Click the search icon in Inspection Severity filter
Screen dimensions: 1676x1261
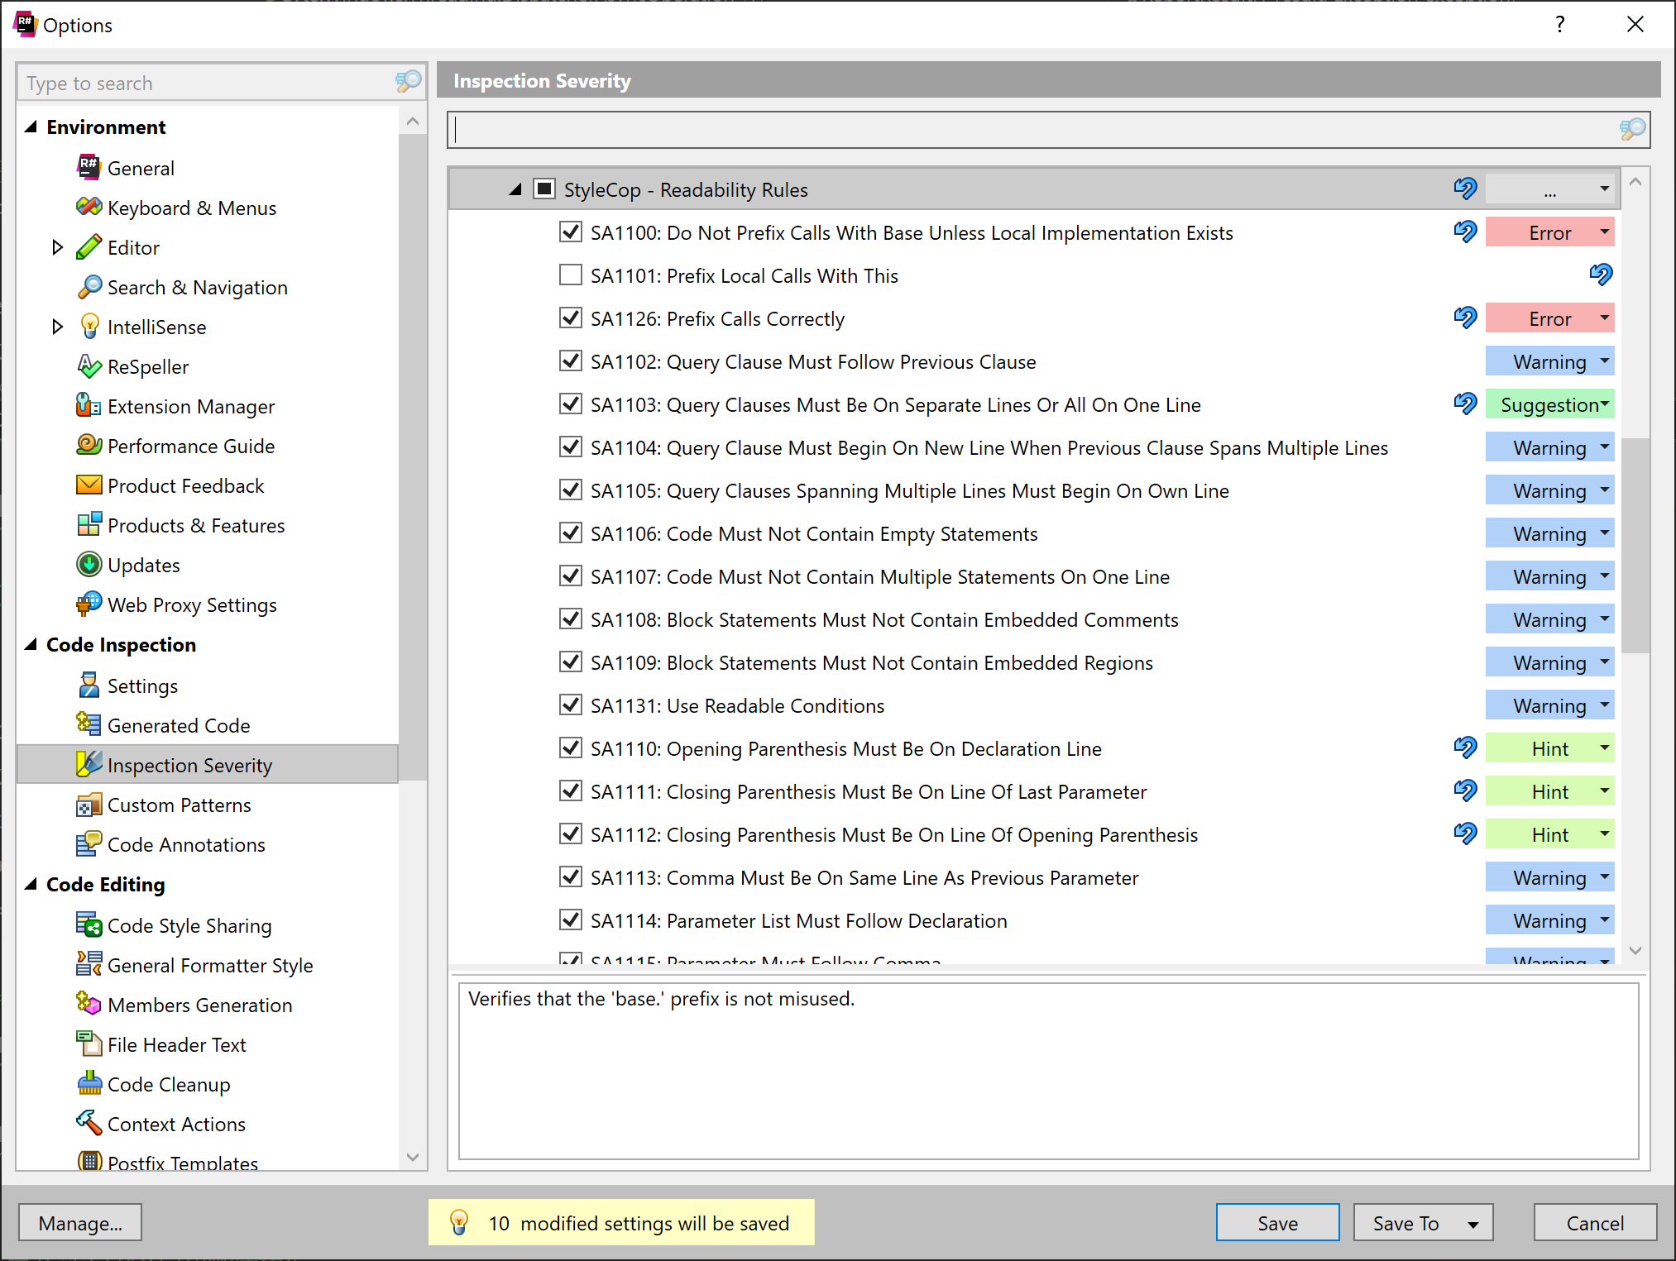click(1634, 128)
